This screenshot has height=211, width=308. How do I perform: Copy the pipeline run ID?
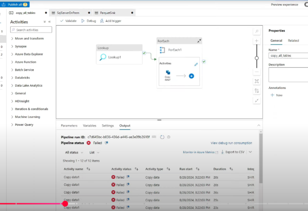[154, 137]
